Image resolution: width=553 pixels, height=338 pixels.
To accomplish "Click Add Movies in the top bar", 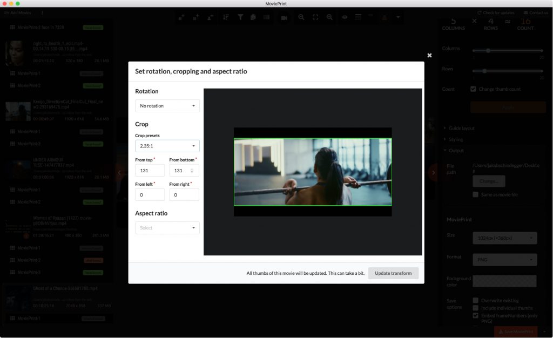I will [18, 12].
